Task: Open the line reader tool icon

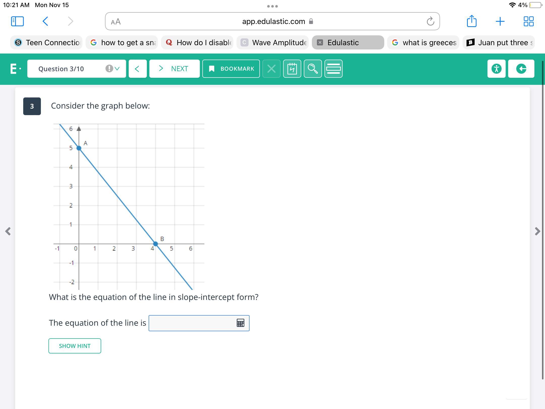Action: point(333,69)
